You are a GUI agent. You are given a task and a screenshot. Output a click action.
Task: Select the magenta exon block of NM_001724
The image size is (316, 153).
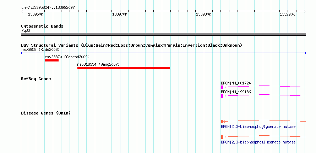pos(222,87)
